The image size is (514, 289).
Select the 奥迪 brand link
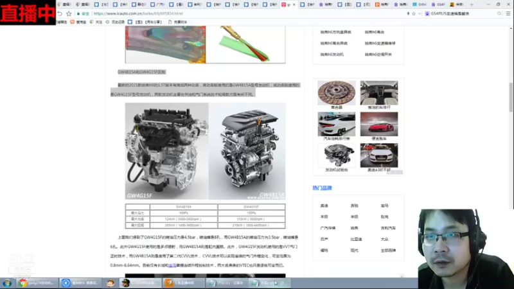tap(324, 206)
